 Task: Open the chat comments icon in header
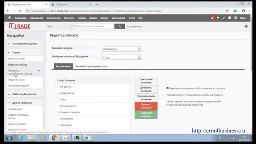click(x=218, y=18)
